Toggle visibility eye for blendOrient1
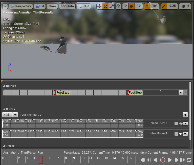Viewport: 194px width, 165px height. click(x=181, y=123)
